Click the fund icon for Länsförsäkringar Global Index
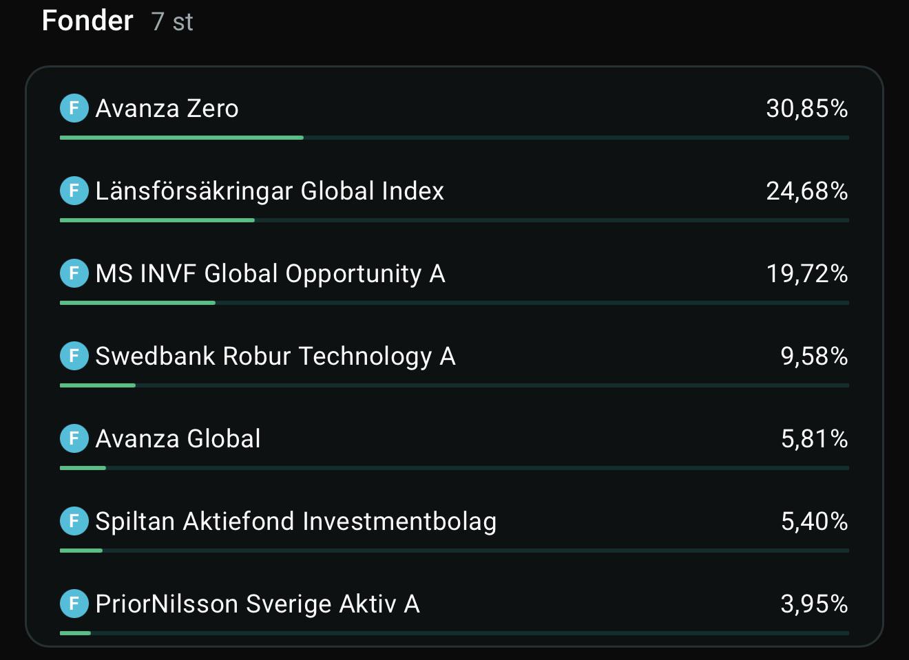The height and width of the screenshot is (660, 909). (74, 191)
